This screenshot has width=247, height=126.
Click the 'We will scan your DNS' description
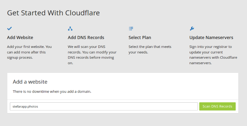click(92, 55)
